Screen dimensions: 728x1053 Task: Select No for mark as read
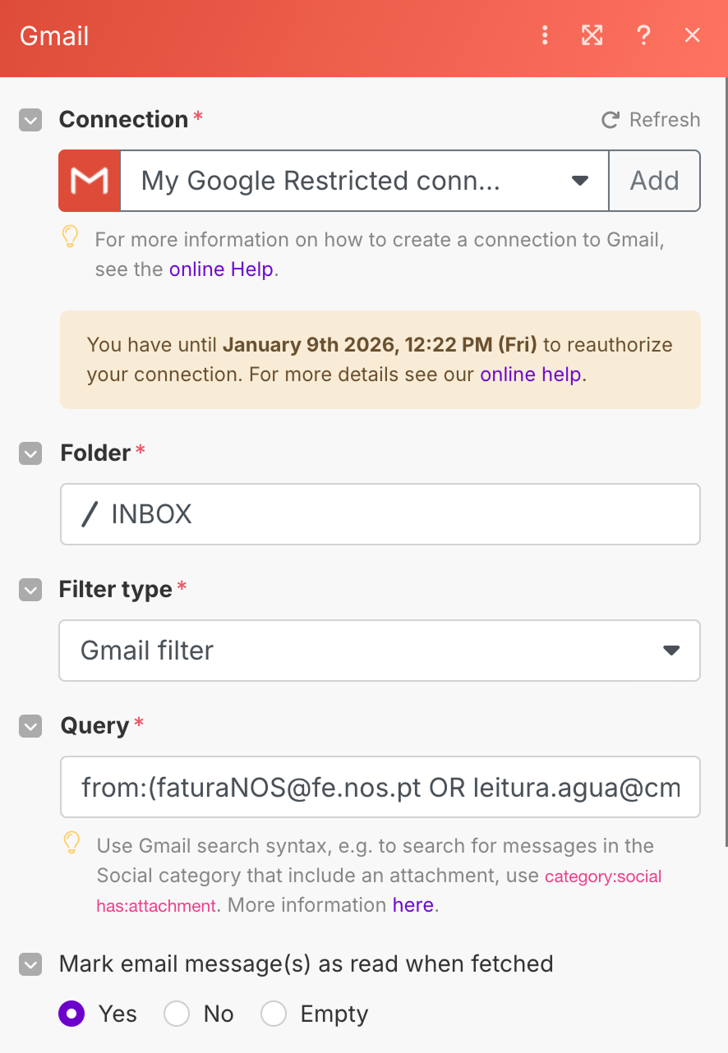point(177,1014)
